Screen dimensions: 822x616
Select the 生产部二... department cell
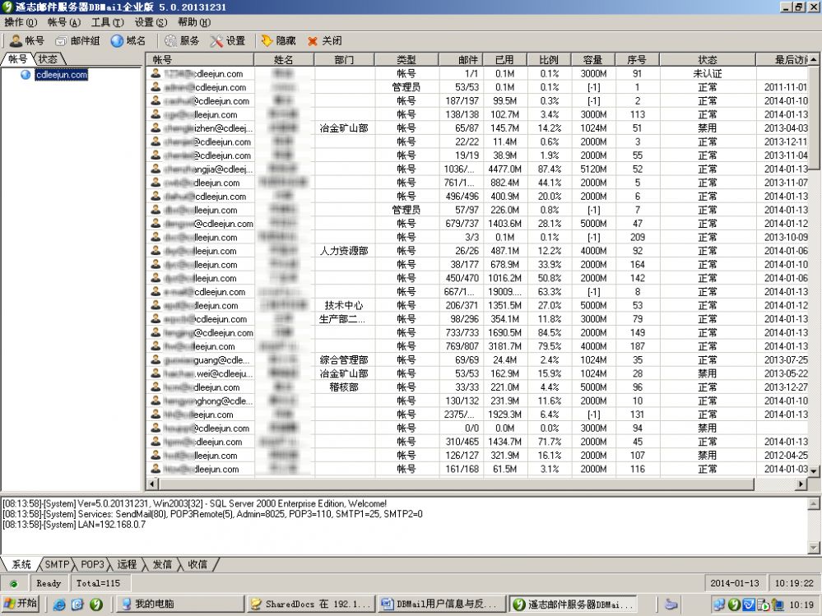coord(344,318)
